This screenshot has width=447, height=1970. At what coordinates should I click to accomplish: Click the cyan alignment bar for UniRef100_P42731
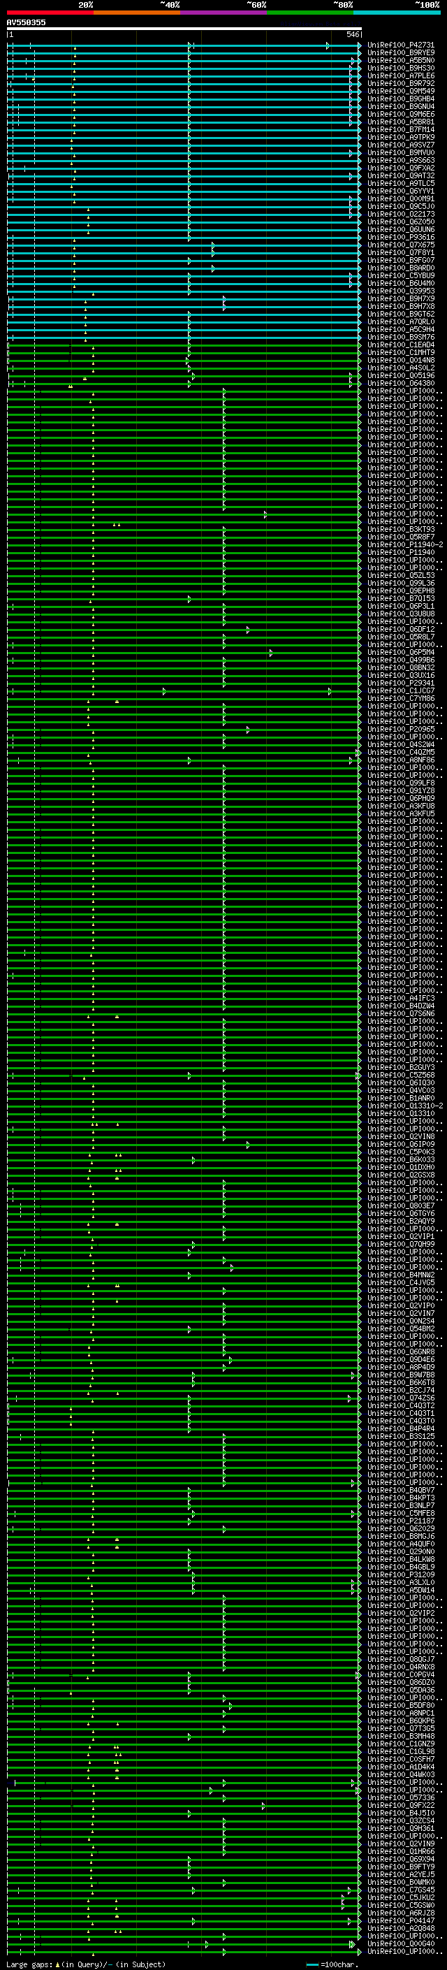click(184, 45)
